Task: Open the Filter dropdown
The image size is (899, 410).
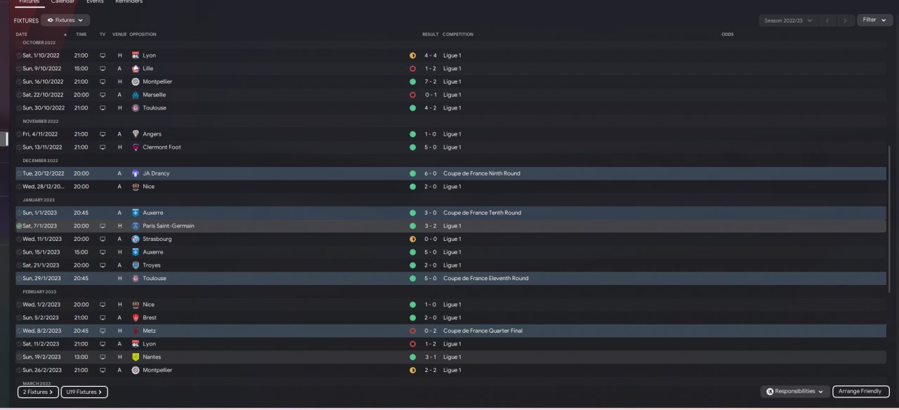Action: coord(874,20)
